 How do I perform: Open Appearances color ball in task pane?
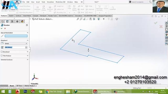point(166,35)
